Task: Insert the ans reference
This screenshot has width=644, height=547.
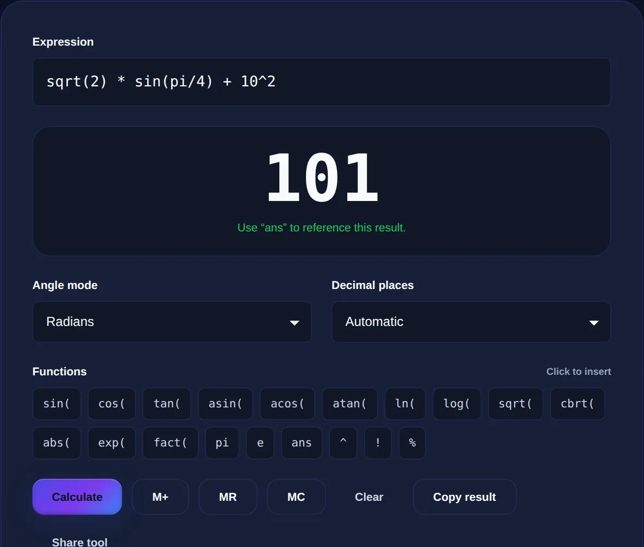Action: click(x=302, y=443)
